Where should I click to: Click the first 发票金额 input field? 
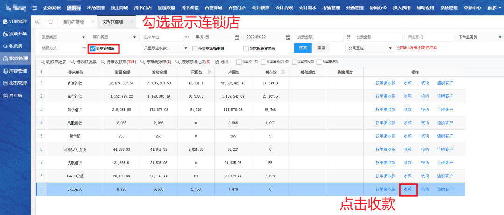(x=320, y=37)
